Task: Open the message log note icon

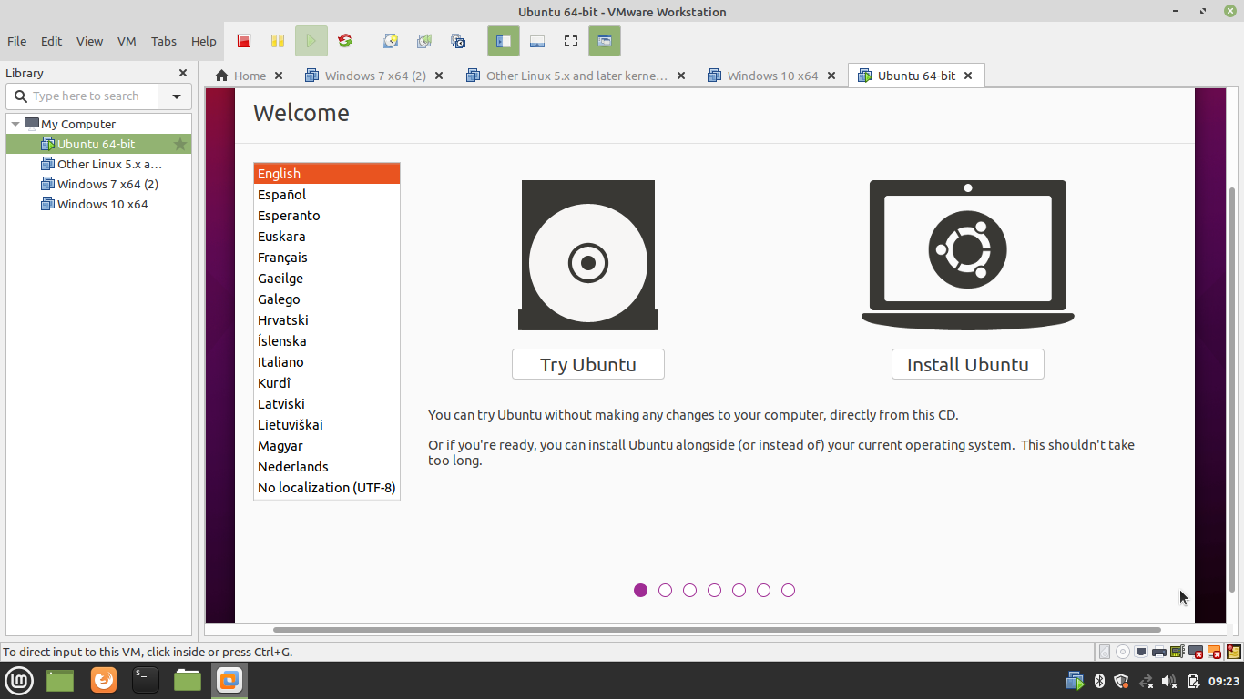Action: pyautogui.click(x=1233, y=652)
